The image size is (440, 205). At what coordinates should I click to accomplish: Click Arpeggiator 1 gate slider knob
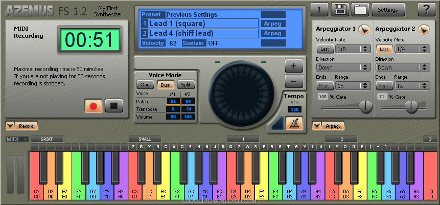click(x=365, y=106)
